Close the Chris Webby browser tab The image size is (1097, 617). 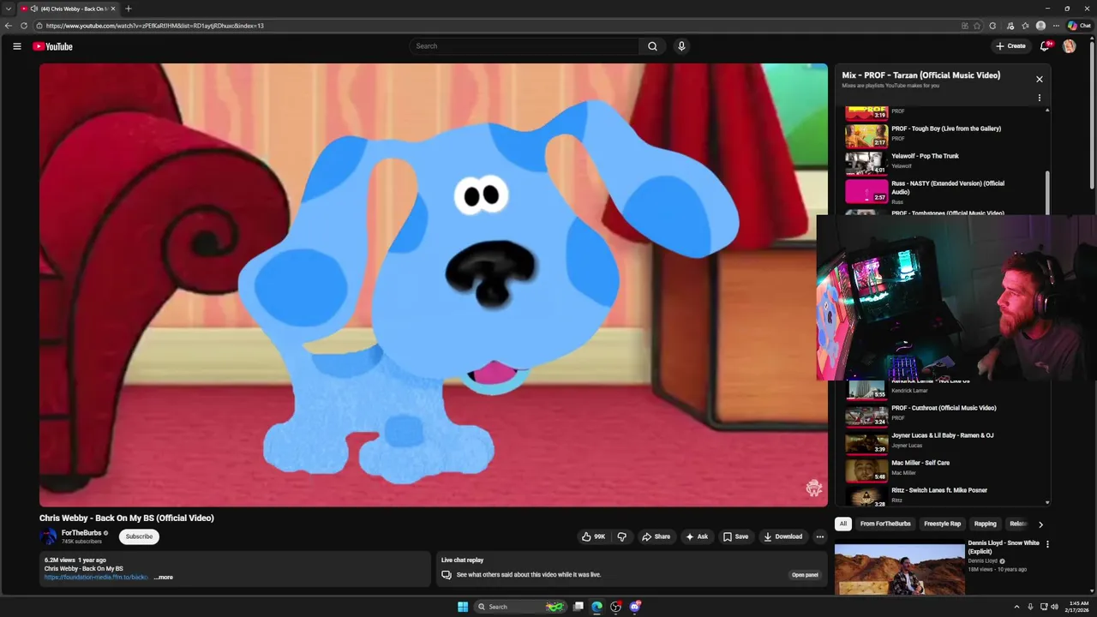pos(113,9)
